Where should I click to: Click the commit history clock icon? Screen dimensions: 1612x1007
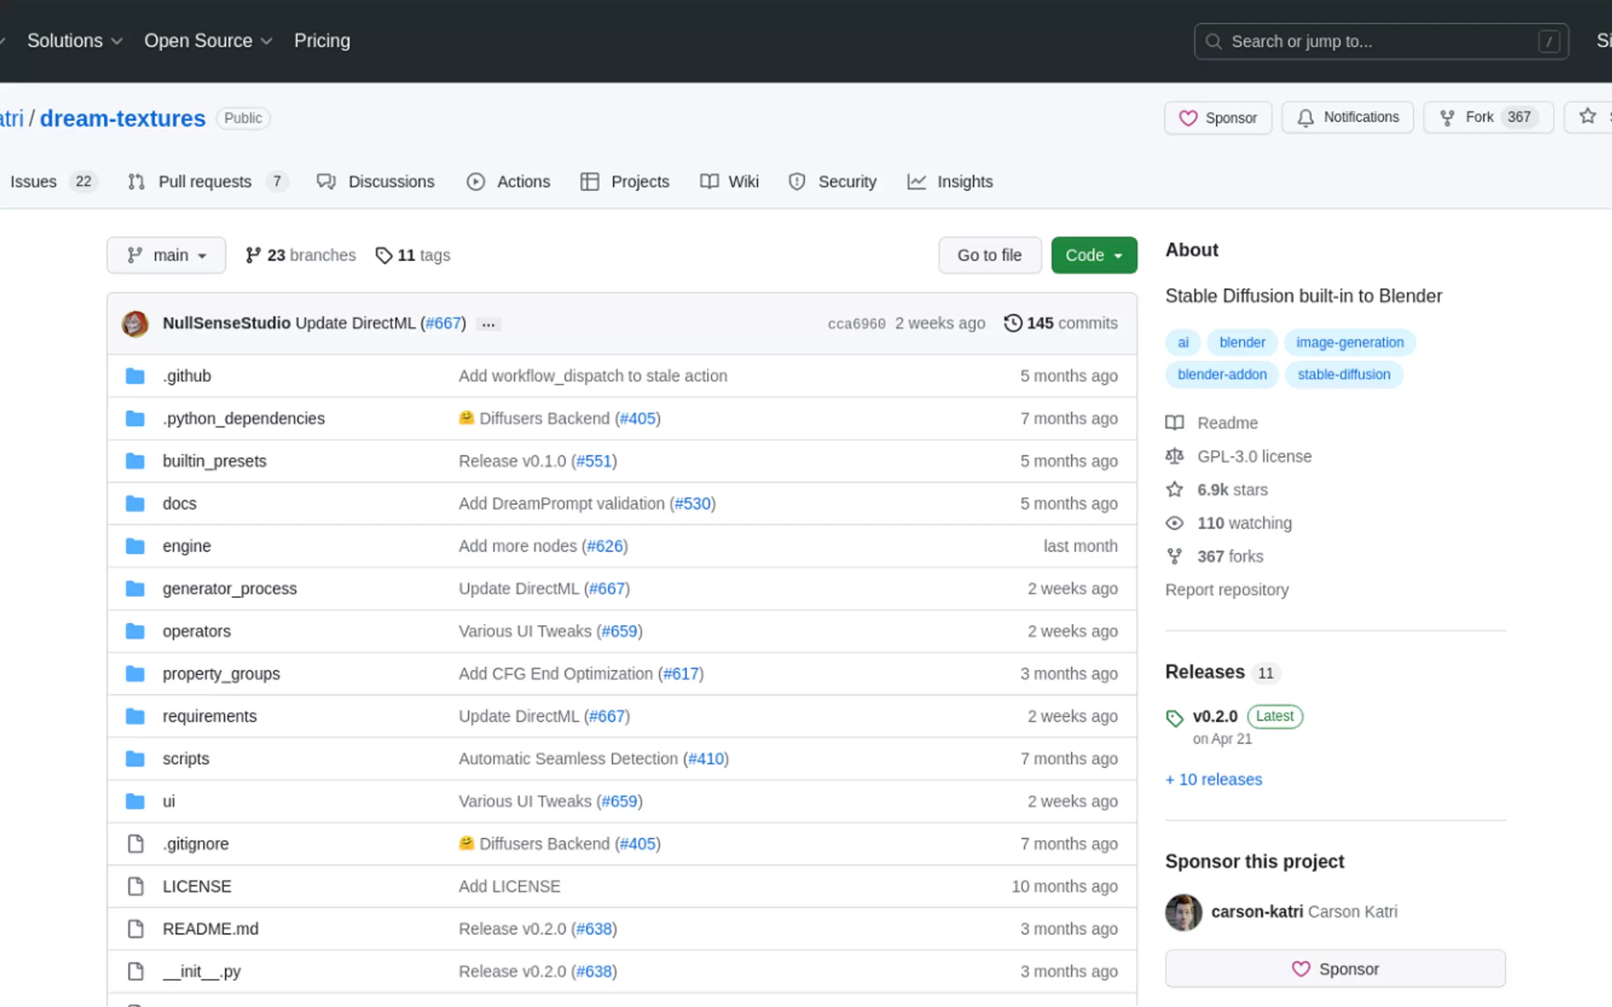(1013, 323)
